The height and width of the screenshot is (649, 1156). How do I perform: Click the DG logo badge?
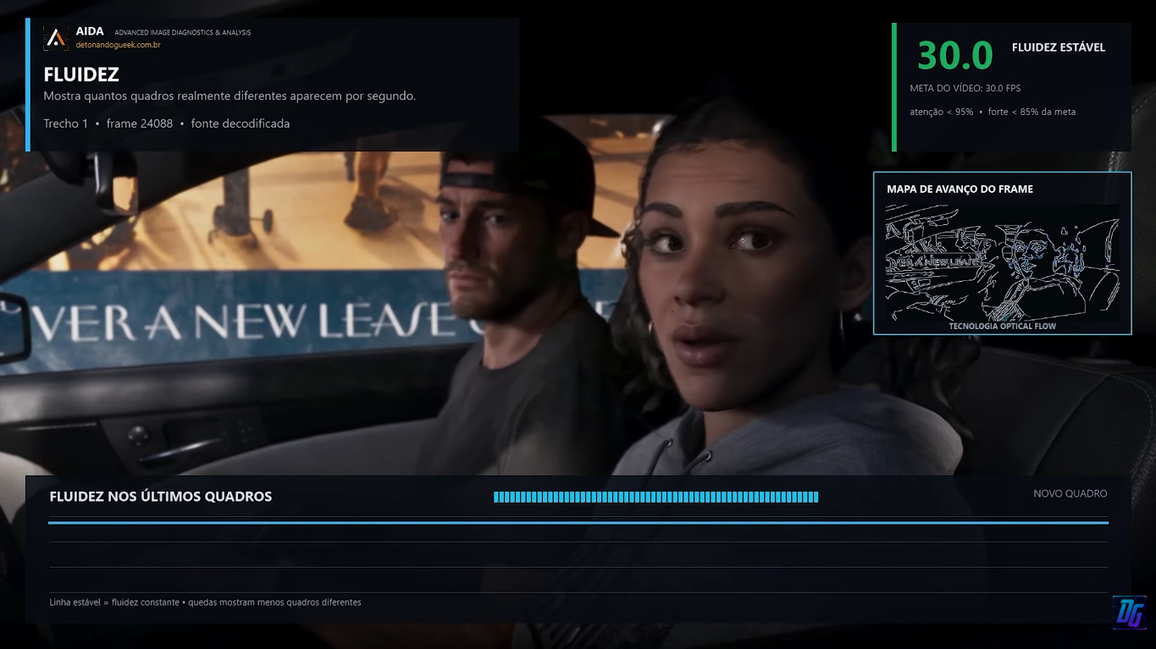click(x=1129, y=613)
